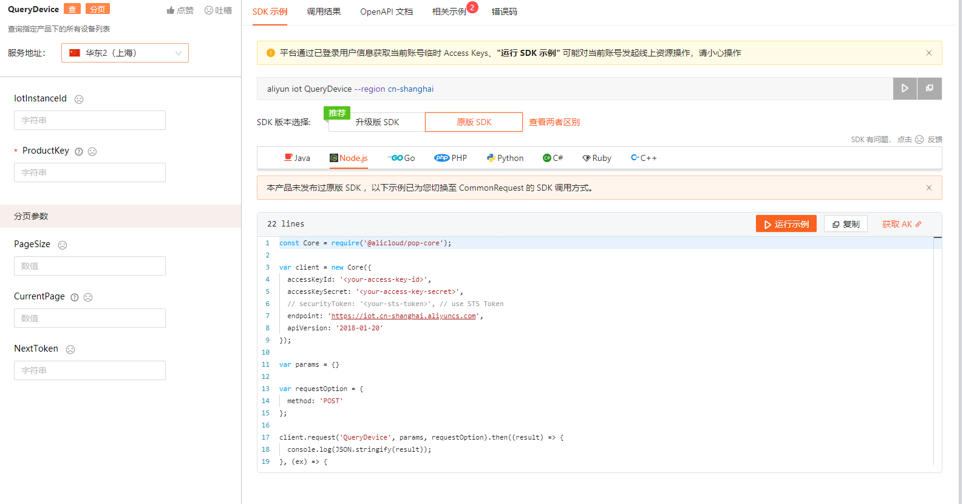Click the apiVersion '2018-01-20' value

359,328
